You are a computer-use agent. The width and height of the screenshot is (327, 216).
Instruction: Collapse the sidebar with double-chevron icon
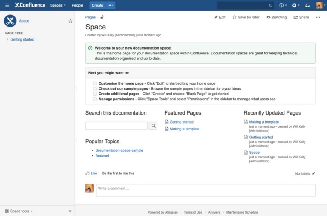pos(70,211)
